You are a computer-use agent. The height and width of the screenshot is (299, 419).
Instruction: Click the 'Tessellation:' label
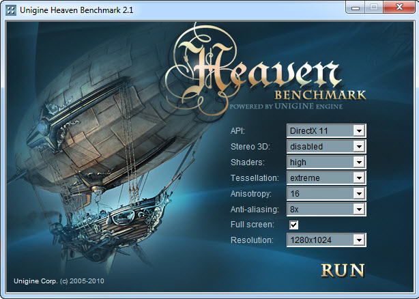click(255, 178)
